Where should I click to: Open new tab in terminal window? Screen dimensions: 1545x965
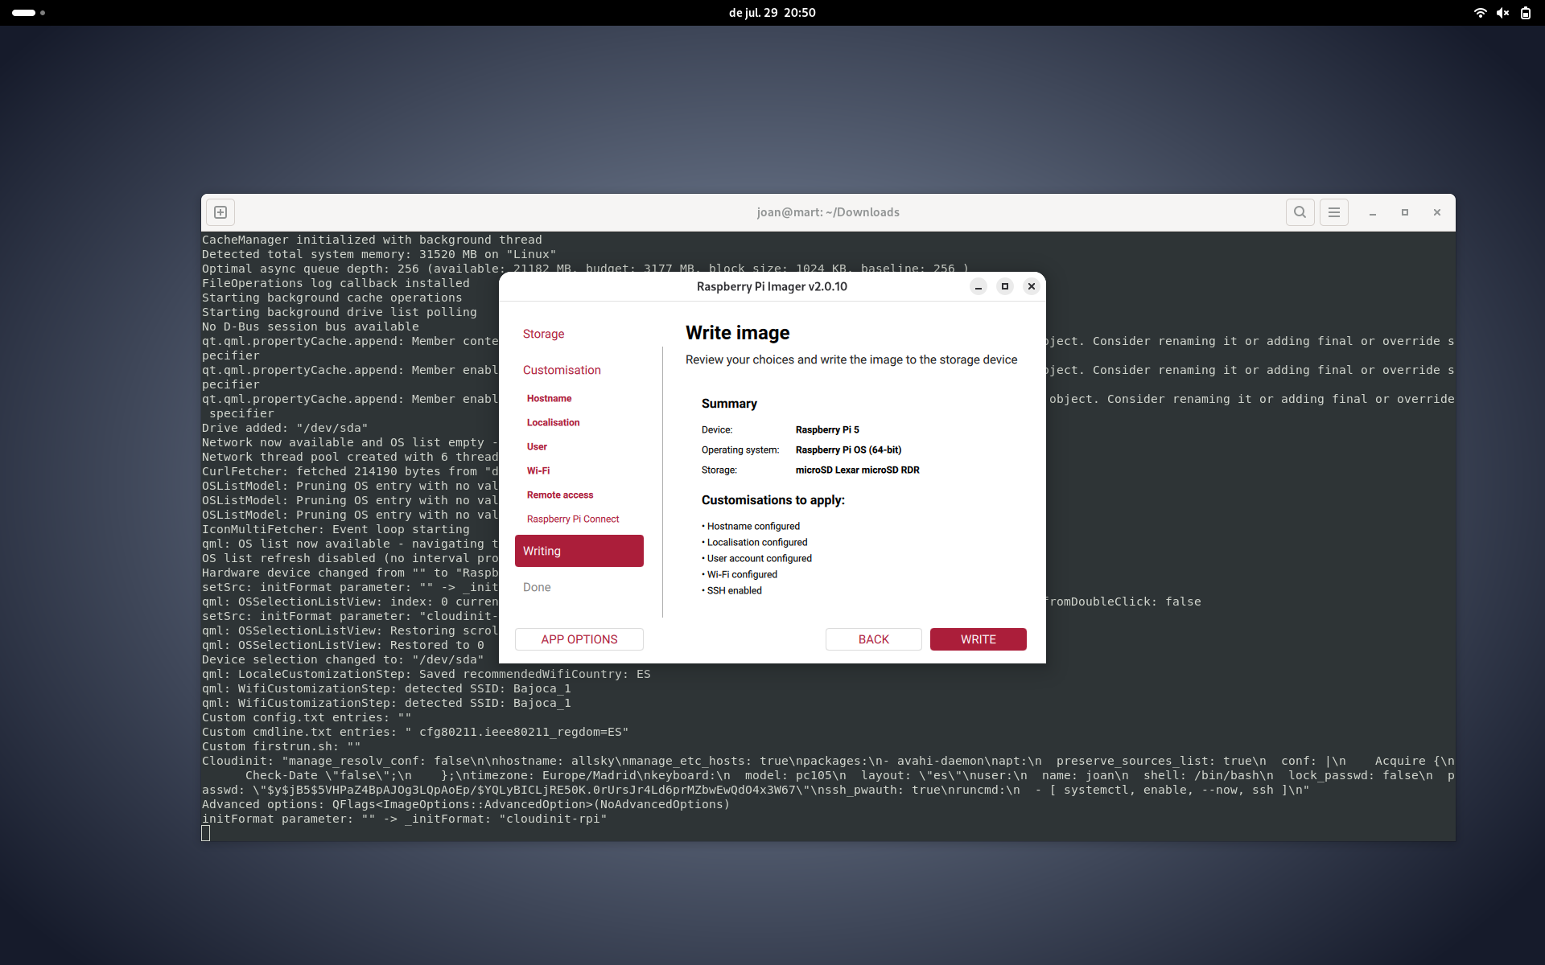coord(220,212)
